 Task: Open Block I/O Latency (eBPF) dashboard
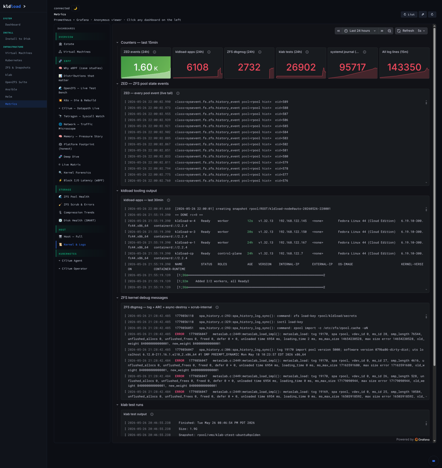(x=81, y=180)
